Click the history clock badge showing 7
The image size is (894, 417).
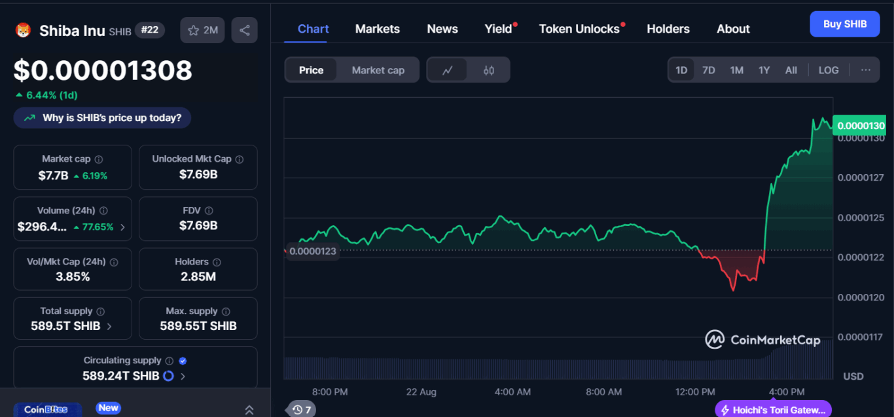click(301, 410)
